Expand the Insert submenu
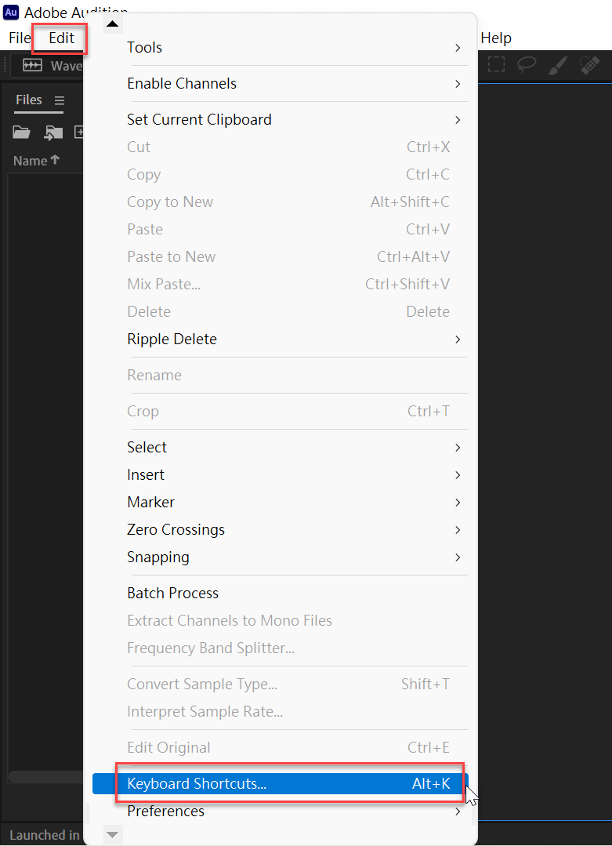This screenshot has height=846, width=612. 281,475
